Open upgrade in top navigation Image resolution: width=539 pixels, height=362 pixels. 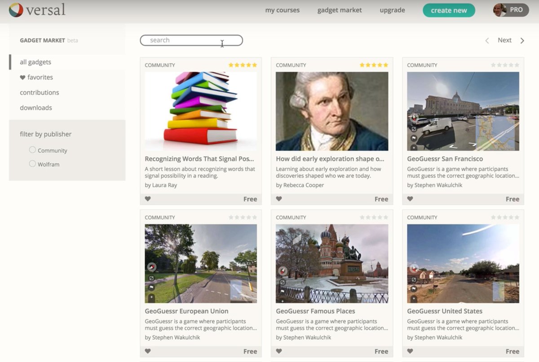click(392, 10)
